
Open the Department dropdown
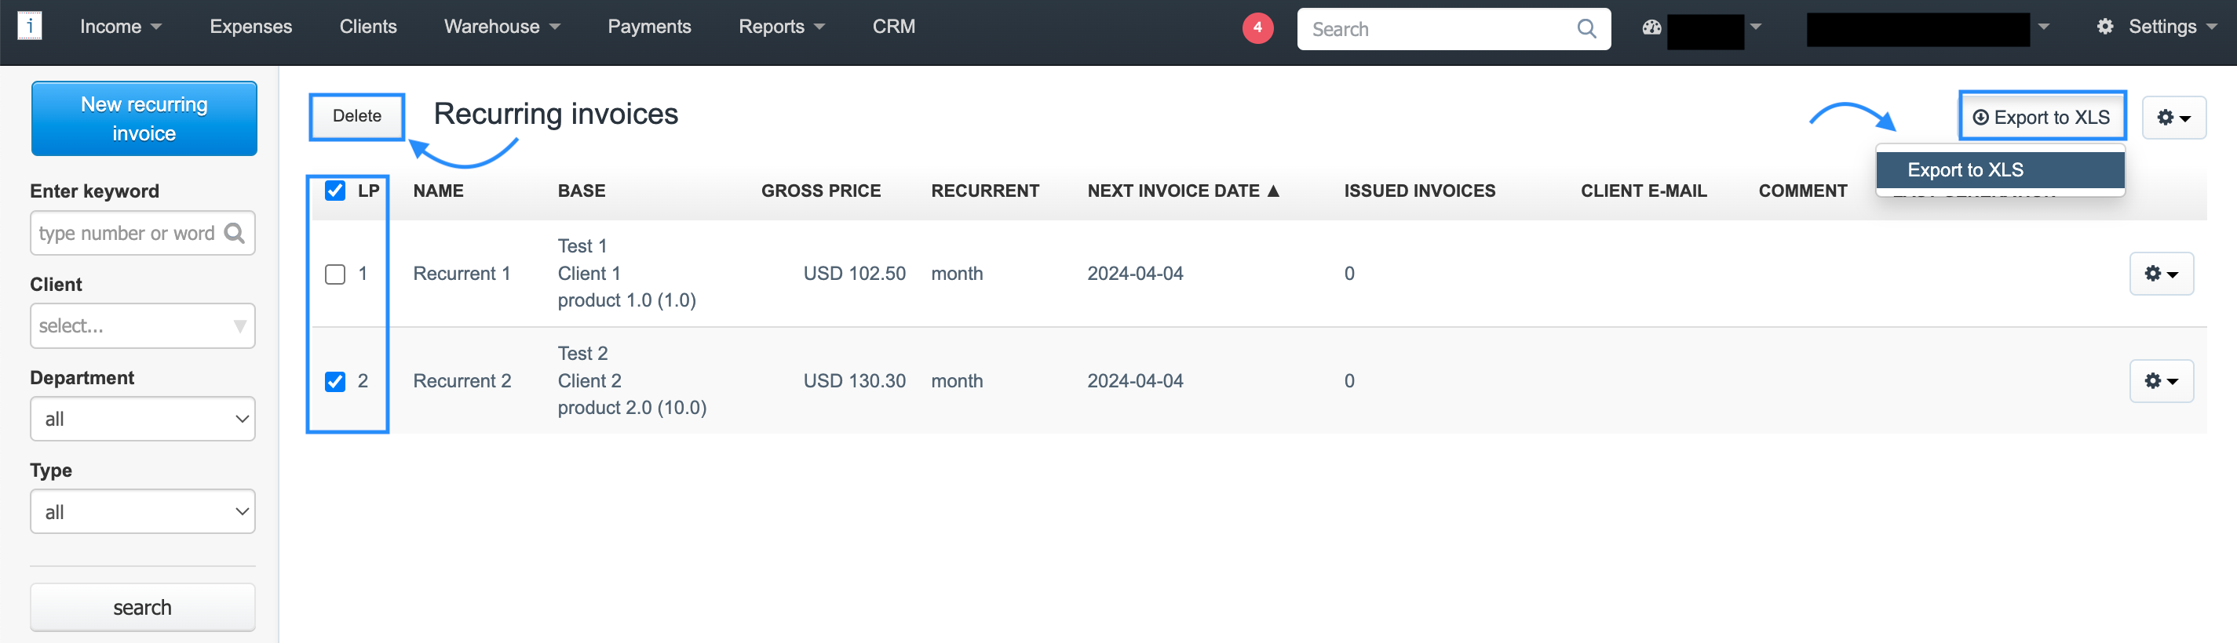[x=142, y=419]
